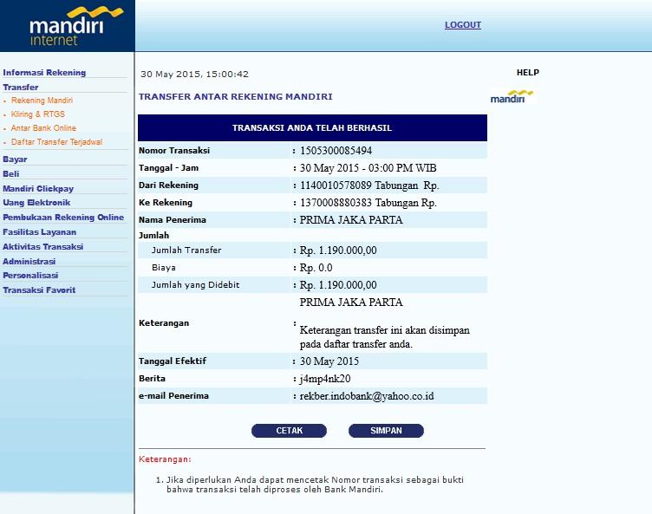
Task: Open the Personalisasi menu
Action: coord(30,276)
